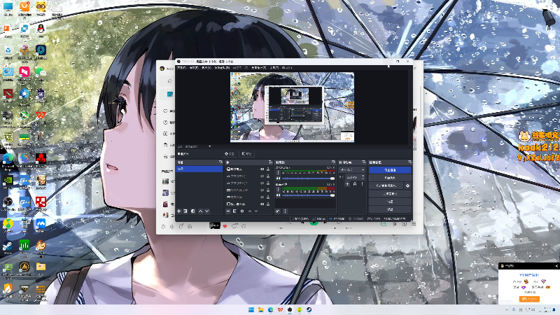Open advanced audio properties at the mixer bottom
This screenshot has width=560, height=315.
[x=278, y=211]
